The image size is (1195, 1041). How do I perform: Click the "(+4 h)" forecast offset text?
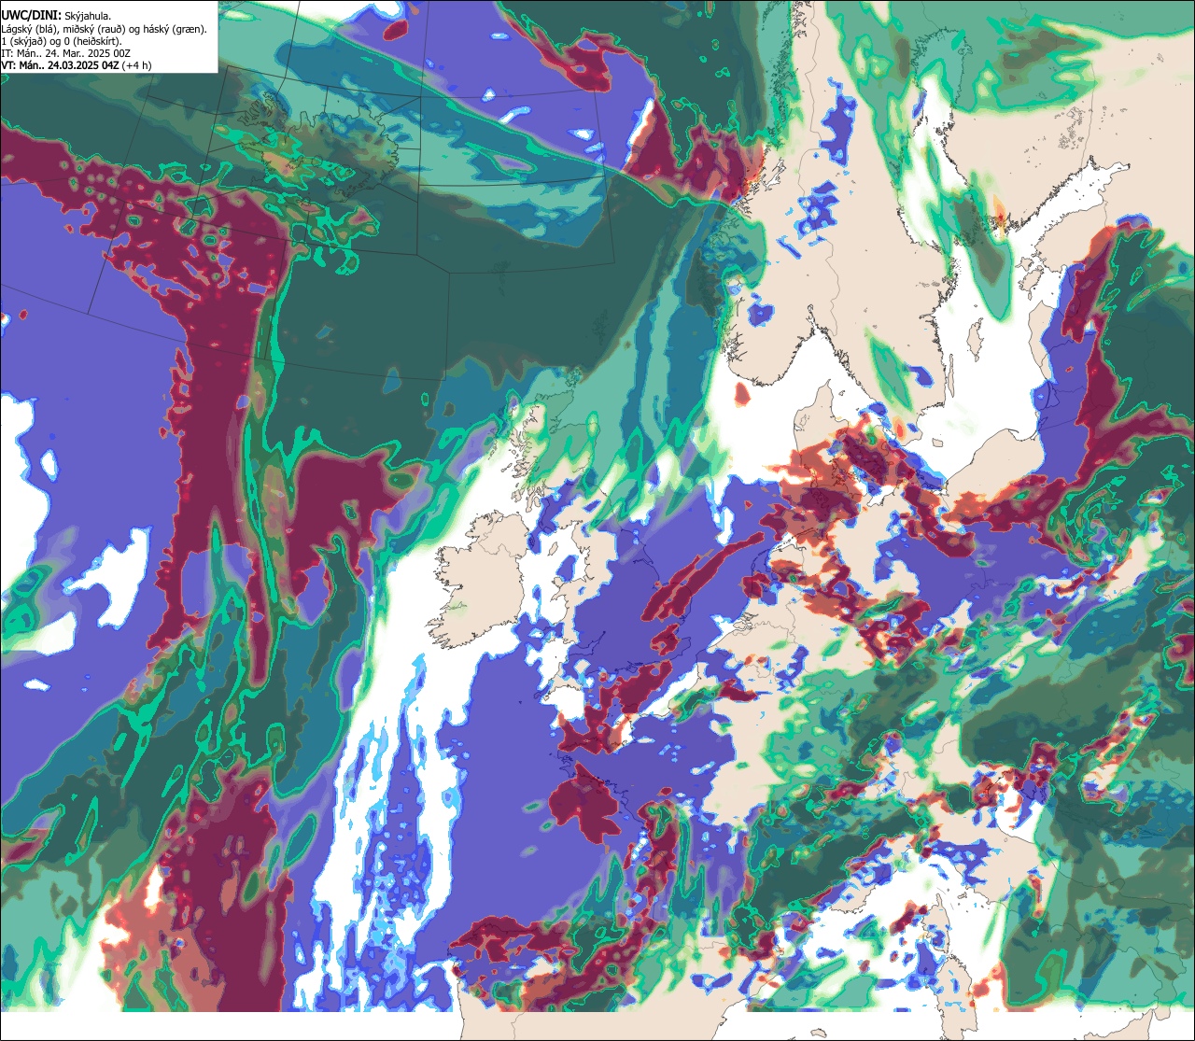136,66
